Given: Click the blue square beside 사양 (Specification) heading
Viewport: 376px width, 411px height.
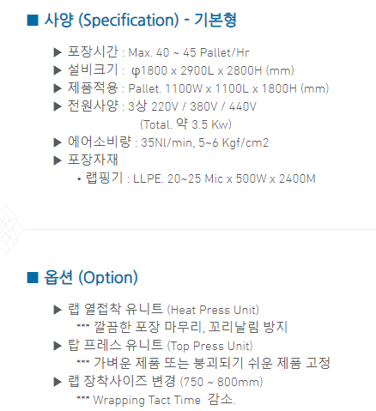Looking at the screenshot, I should (33, 21).
